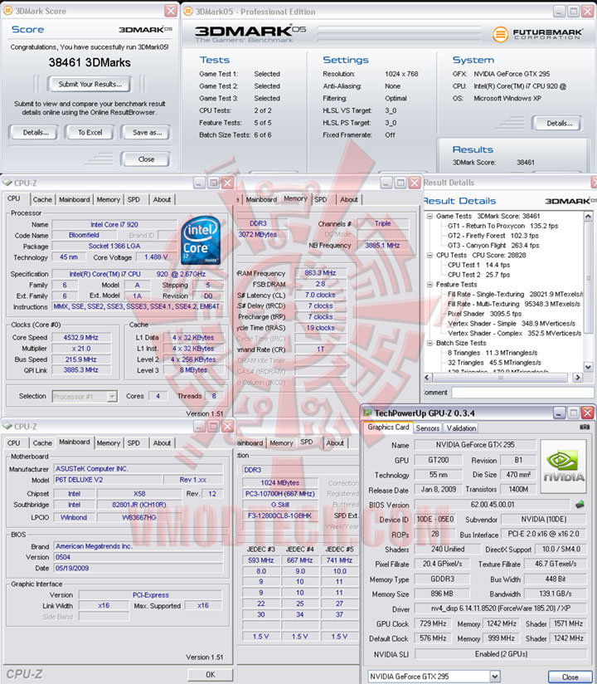The image size is (597, 684).
Task: Click OK button in CPU-Z window
Action: [210, 674]
